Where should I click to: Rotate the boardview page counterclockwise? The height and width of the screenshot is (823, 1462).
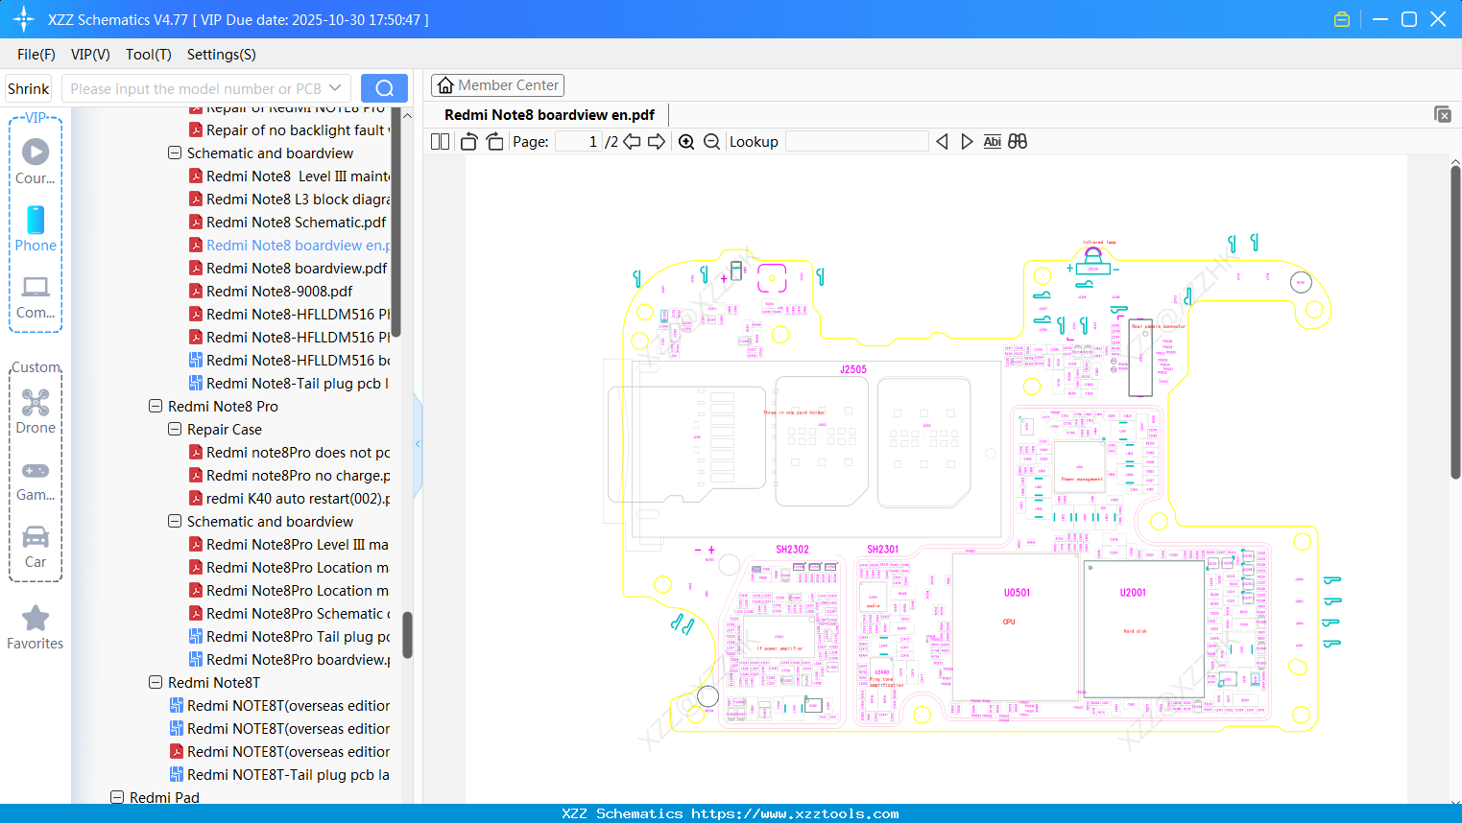coord(467,141)
